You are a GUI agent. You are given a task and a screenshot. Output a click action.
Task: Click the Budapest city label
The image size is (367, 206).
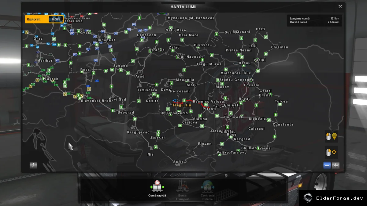(x=106, y=40)
